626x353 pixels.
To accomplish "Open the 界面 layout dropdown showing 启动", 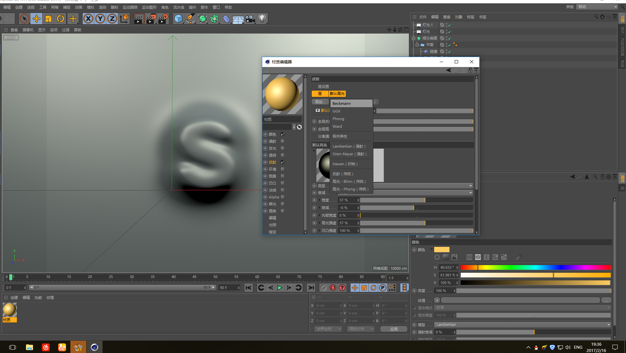I will pos(597,7).
